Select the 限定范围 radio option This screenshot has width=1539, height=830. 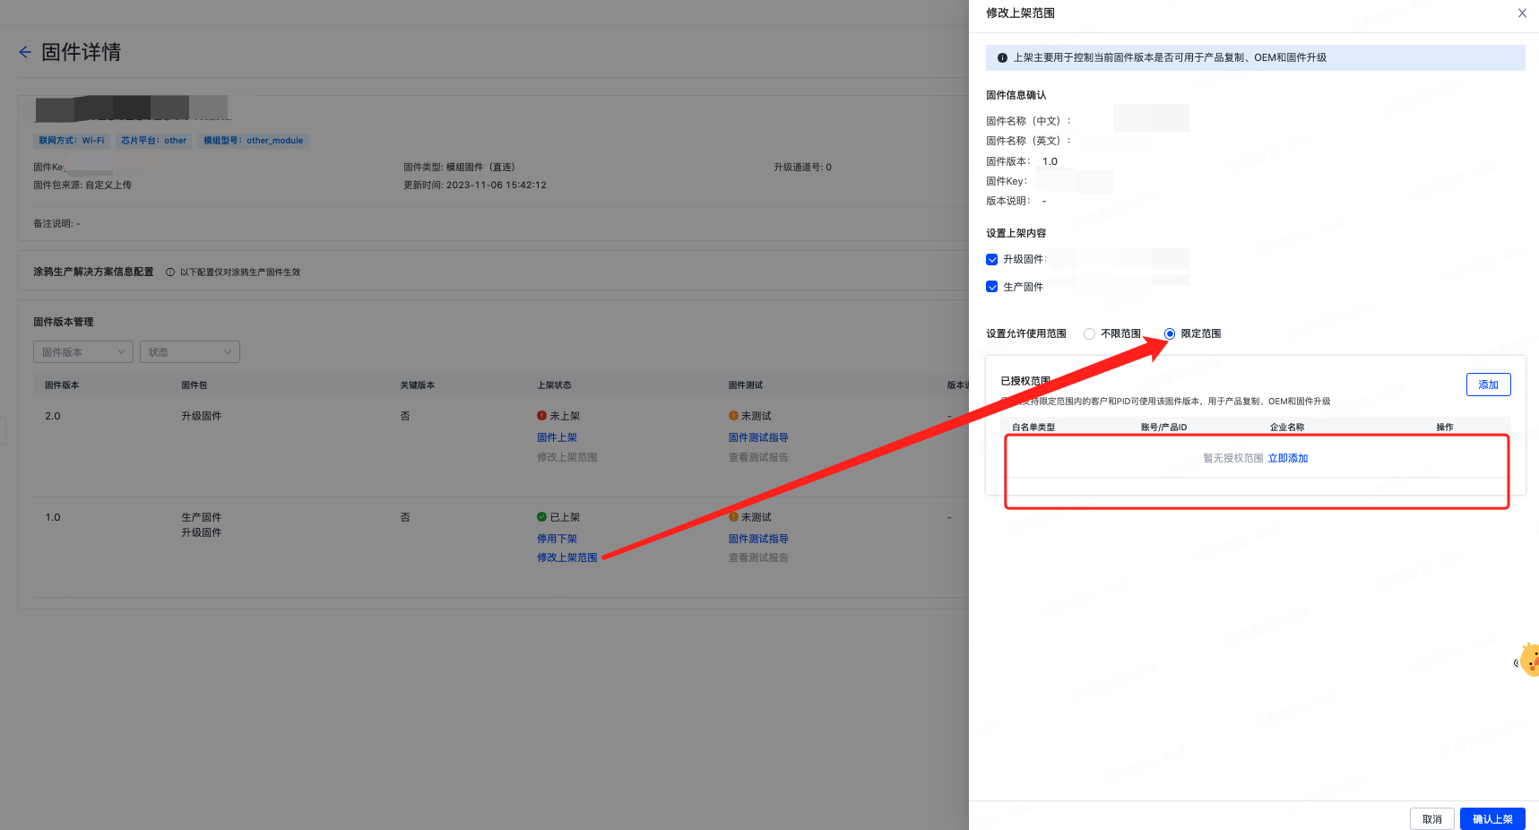click(x=1170, y=334)
